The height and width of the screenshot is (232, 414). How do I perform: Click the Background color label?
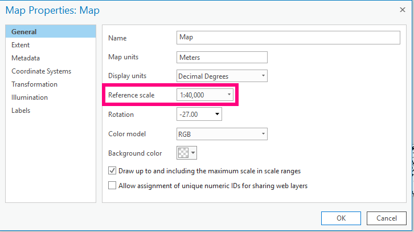(x=135, y=153)
